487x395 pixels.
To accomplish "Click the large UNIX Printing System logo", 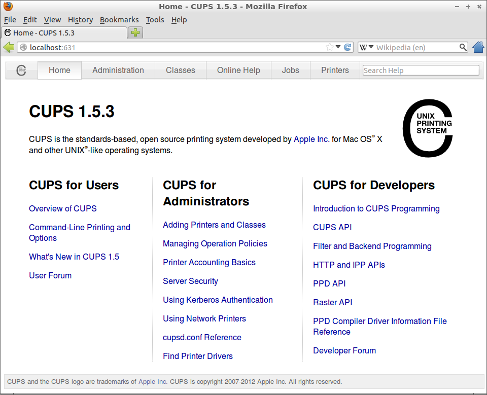I will 427,128.
